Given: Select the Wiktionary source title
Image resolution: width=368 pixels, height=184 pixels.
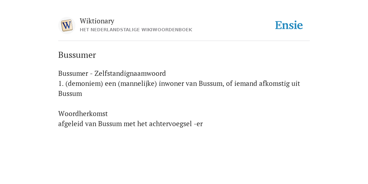Looking at the screenshot, I should click(97, 21).
